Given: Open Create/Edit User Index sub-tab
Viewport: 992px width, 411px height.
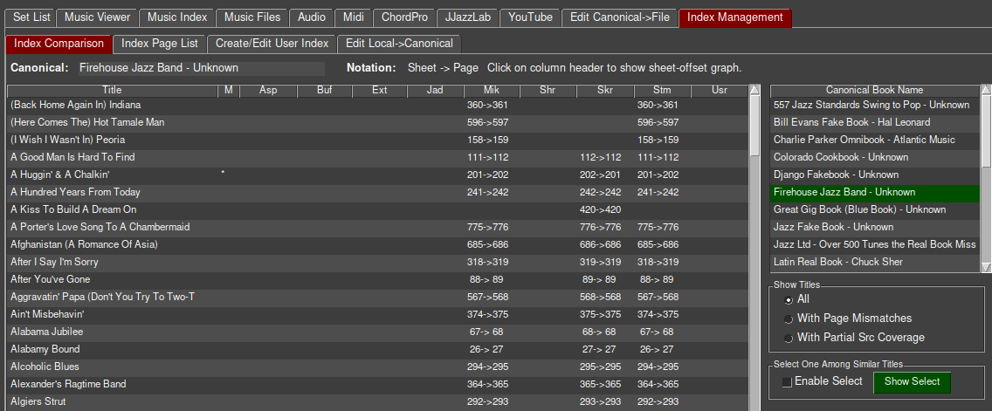Looking at the screenshot, I should coord(272,44).
